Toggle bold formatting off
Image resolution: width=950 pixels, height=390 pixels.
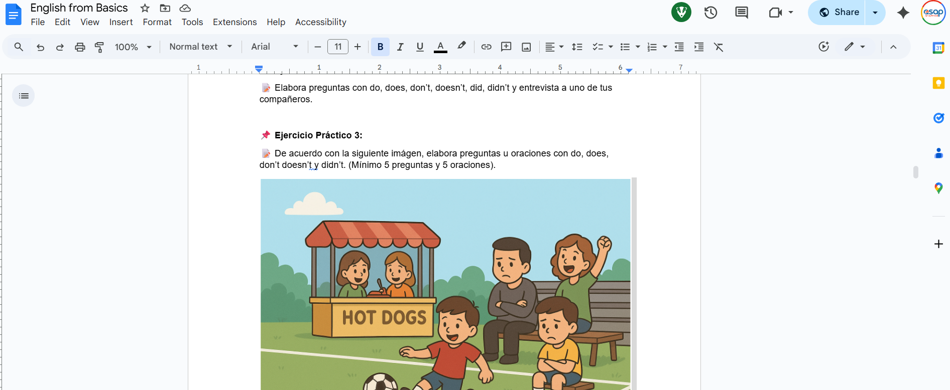pos(380,47)
